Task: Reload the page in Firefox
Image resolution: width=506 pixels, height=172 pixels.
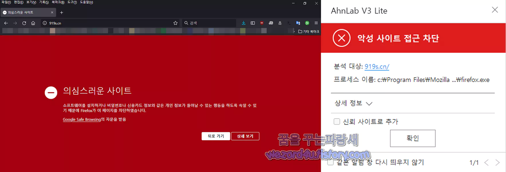Action: [x=24, y=23]
